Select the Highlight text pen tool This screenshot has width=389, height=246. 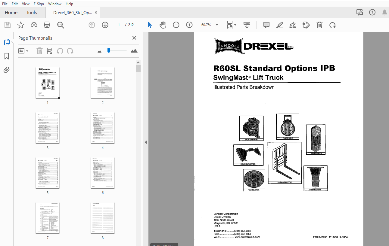click(x=280, y=25)
